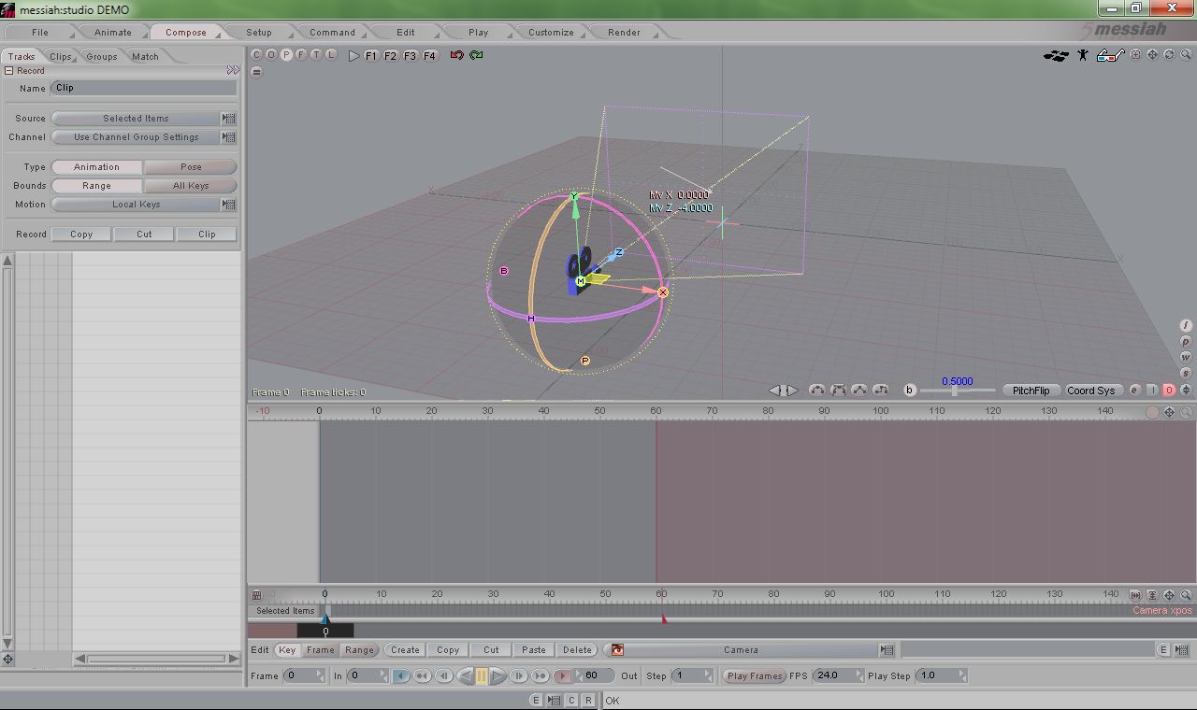This screenshot has height=710, width=1197.
Task: Toggle the Key edit mode
Action: click(x=287, y=650)
